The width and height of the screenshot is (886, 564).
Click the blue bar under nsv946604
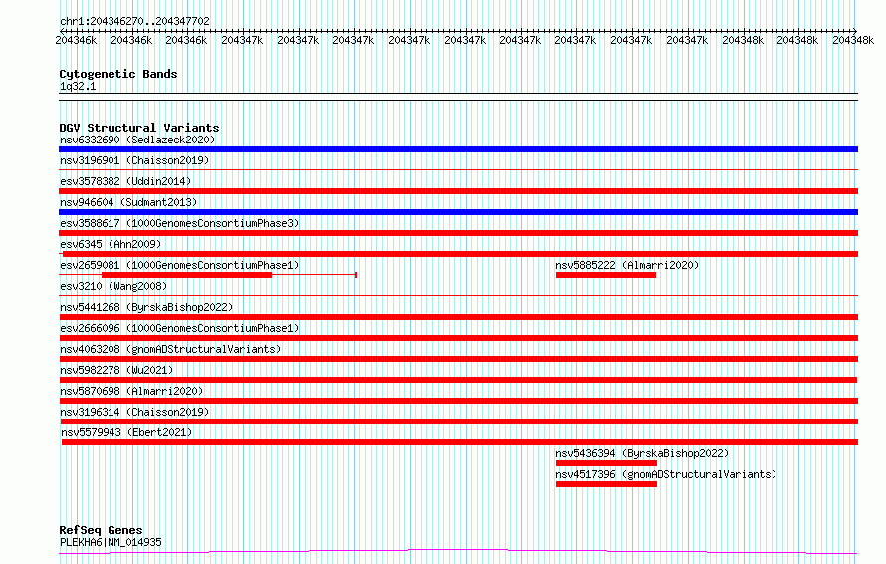(458, 212)
